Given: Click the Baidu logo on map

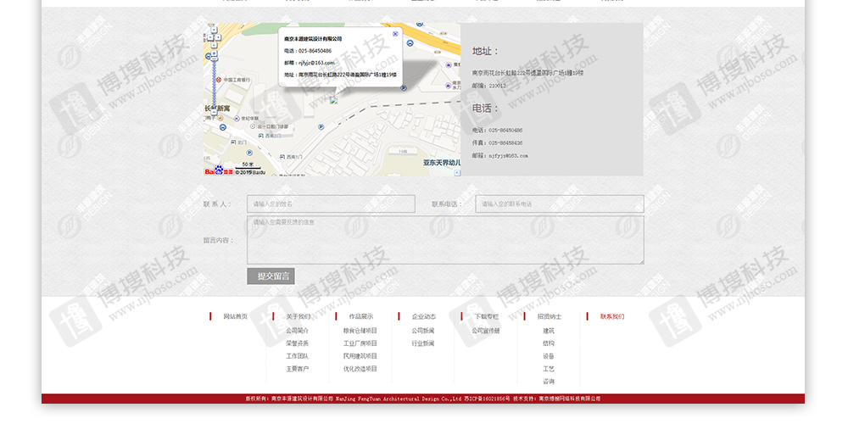Looking at the screenshot, I should coord(220,171).
